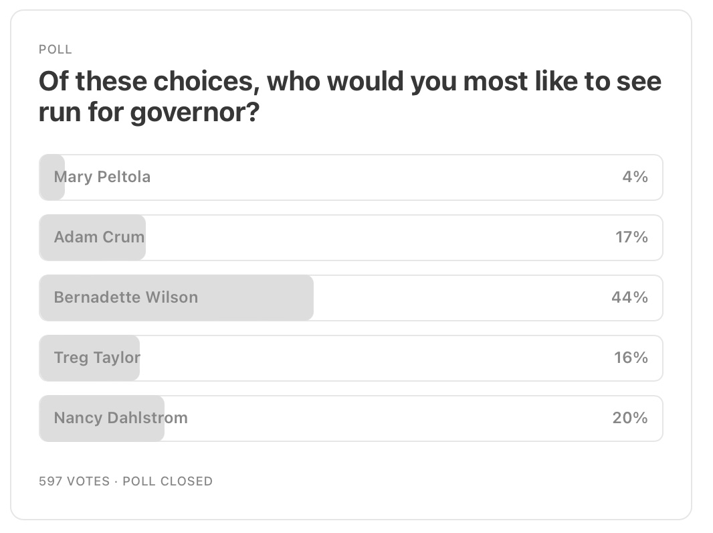Select the Mary Peltola poll option
The width and height of the screenshot is (713, 533).
coord(350,177)
